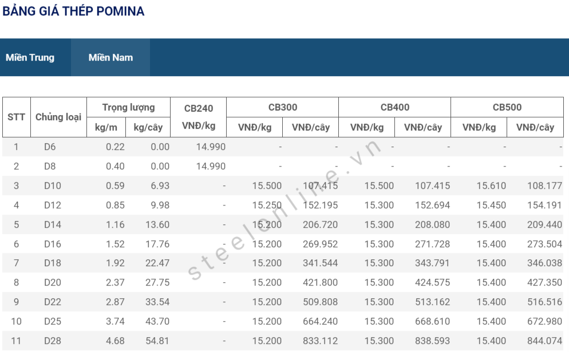This screenshot has height=352, width=569.
Task: Click the STT column header
Action: tap(17, 117)
